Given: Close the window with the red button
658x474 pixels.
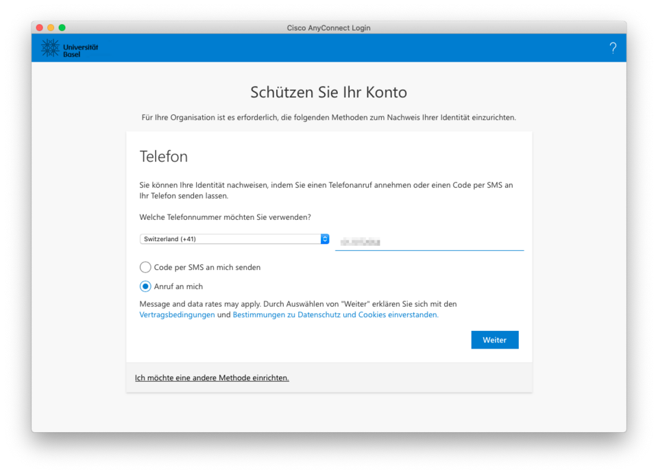Looking at the screenshot, I should [40, 27].
